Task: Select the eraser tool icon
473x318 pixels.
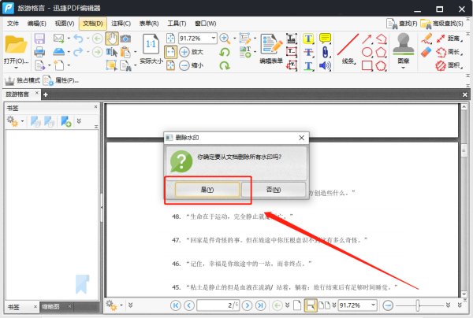Action: [x=426, y=52]
